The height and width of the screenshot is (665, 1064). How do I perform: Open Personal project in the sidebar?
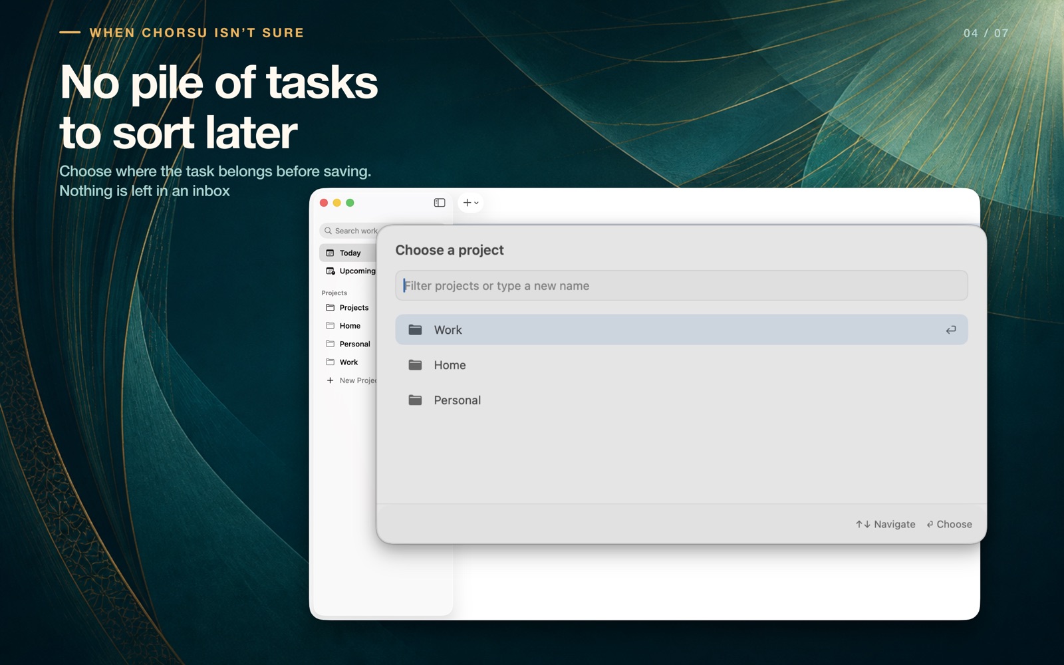[x=348, y=344]
